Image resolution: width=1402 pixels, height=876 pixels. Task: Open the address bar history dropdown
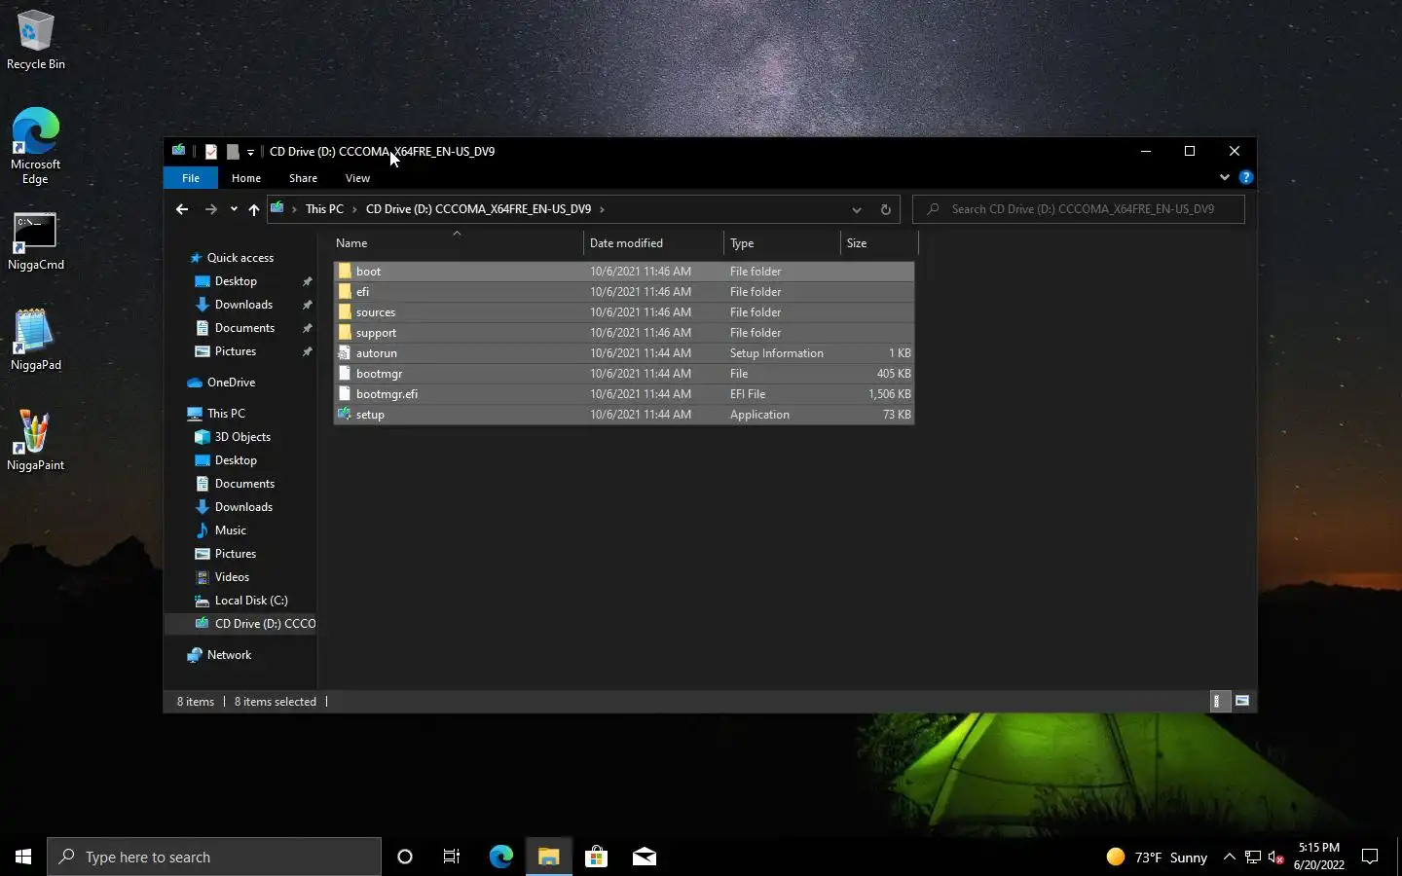pyautogui.click(x=856, y=209)
